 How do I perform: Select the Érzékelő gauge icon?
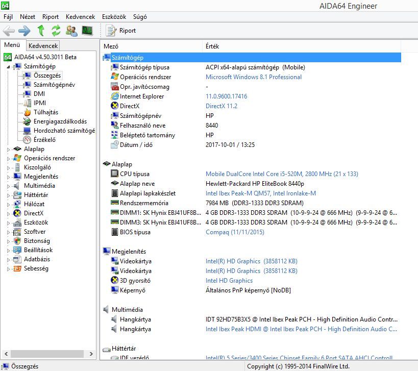27,140
